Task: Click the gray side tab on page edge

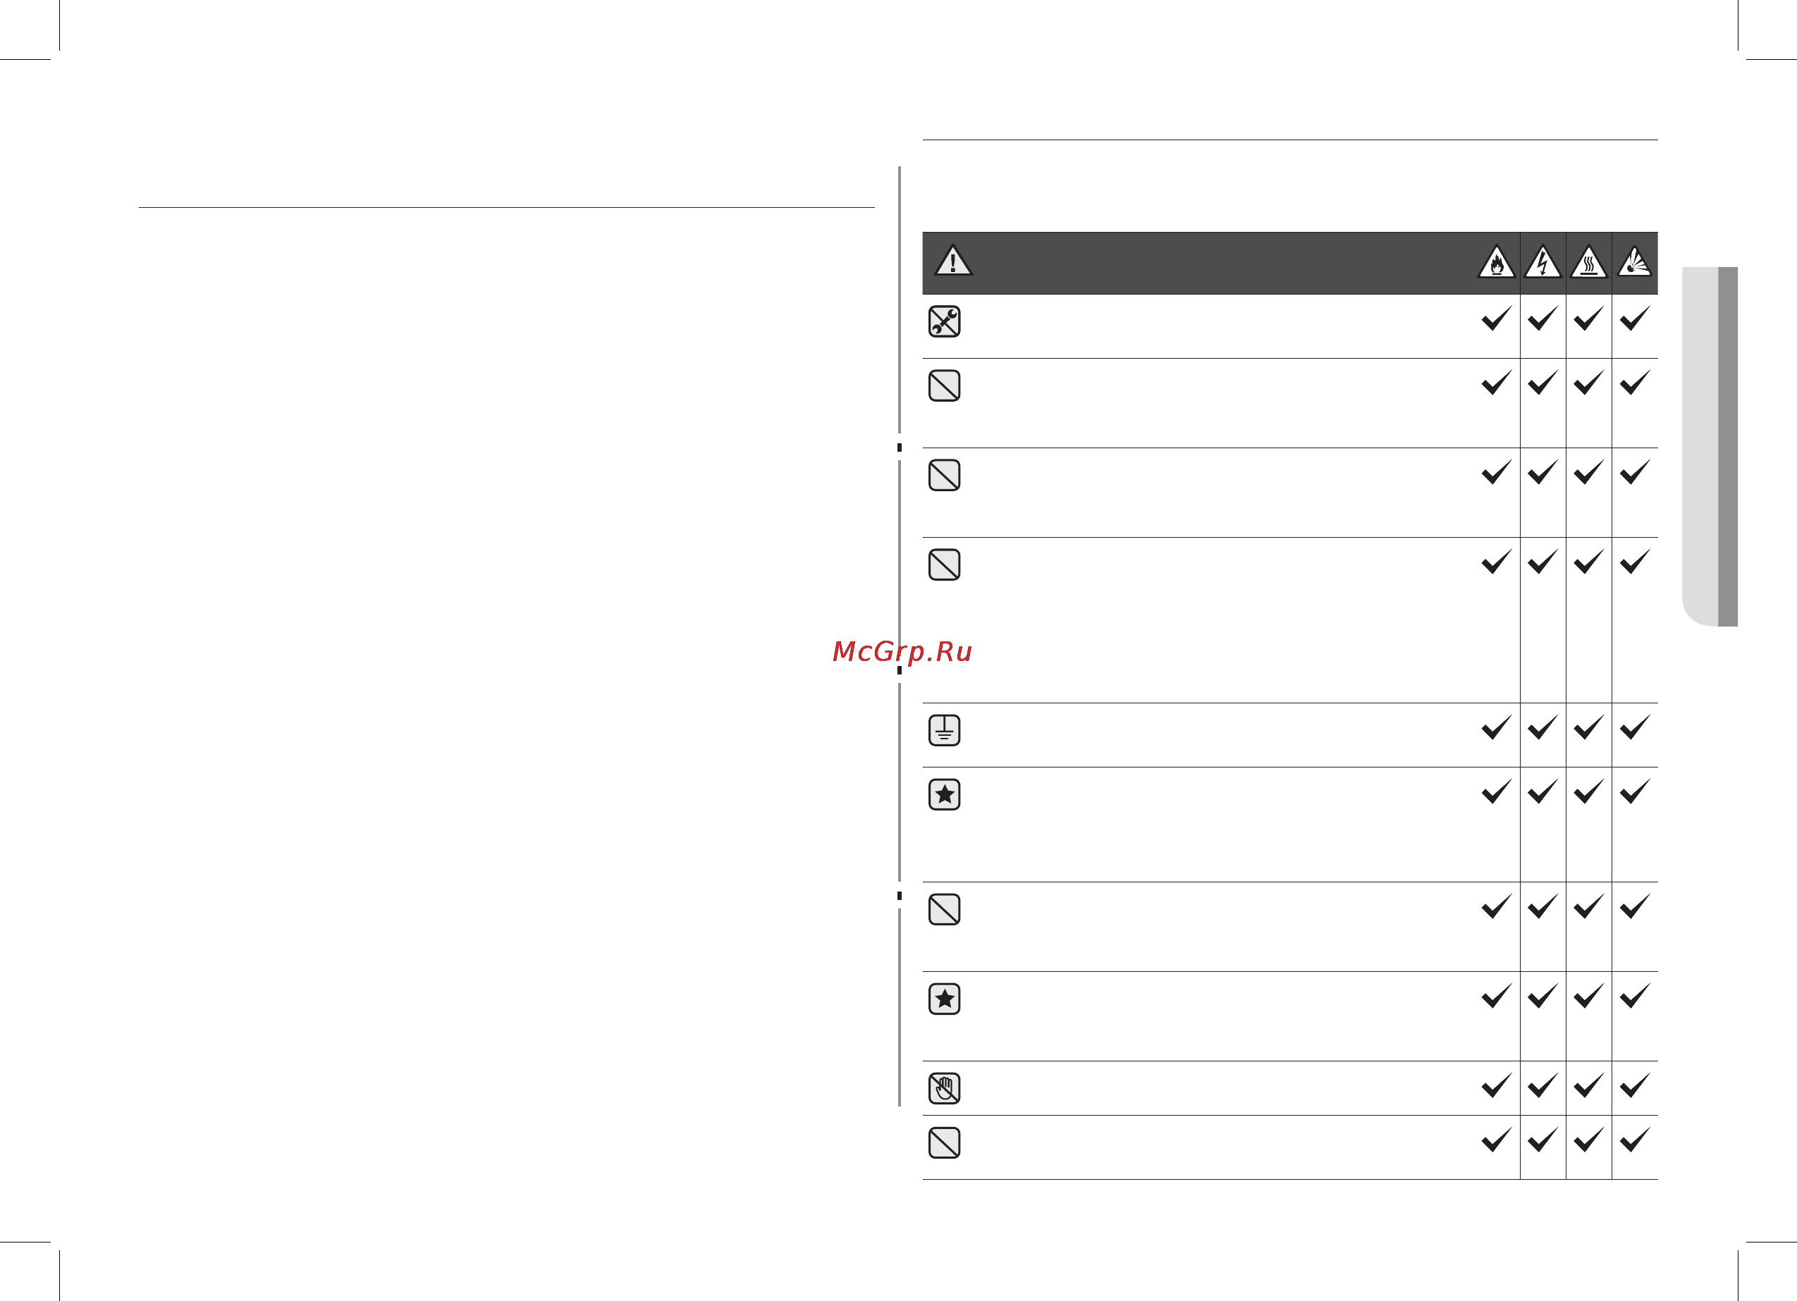Action: click(x=1710, y=447)
